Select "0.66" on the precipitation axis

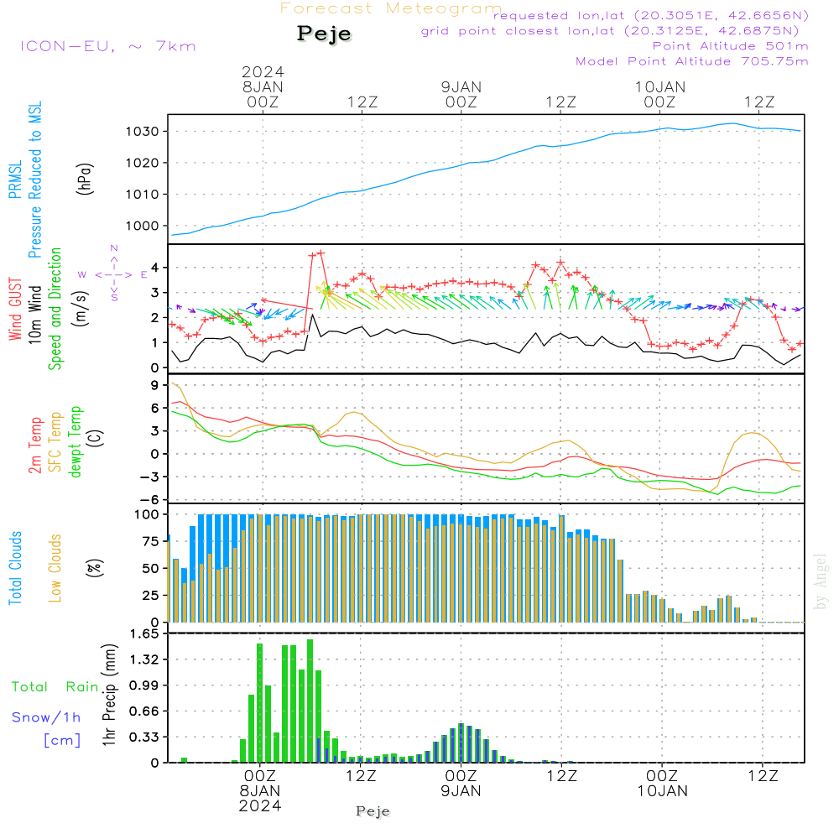point(144,711)
